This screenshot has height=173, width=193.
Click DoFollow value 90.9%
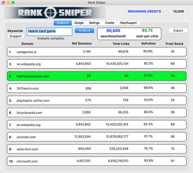point(148,51)
